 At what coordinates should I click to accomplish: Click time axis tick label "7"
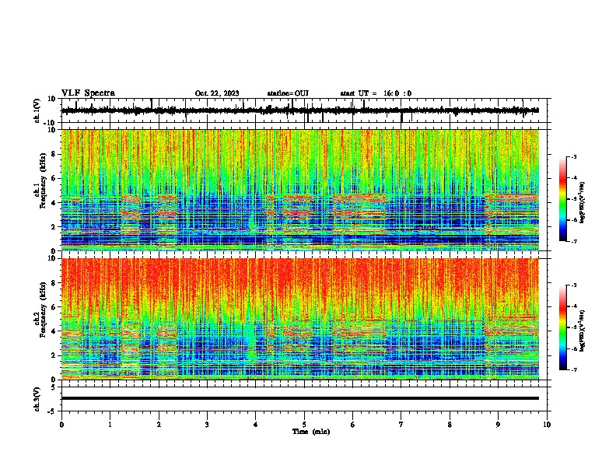pyautogui.click(x=401, y=425)
